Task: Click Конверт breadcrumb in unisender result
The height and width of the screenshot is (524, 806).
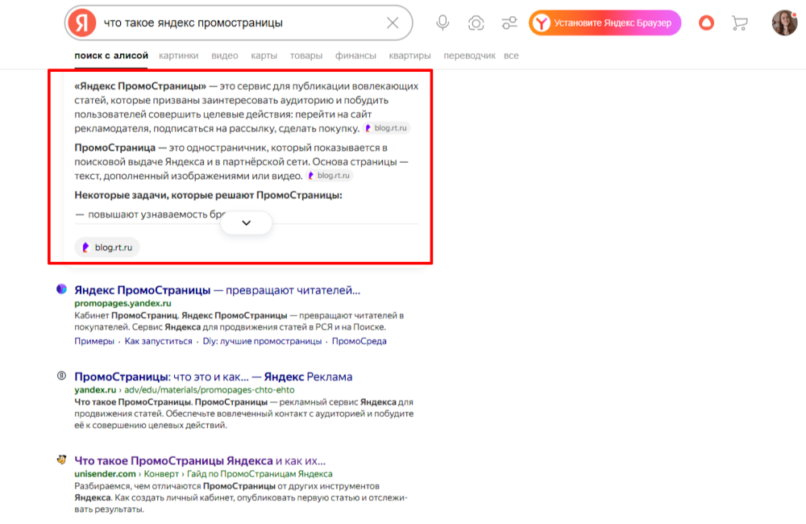Action: pos(161,473)
